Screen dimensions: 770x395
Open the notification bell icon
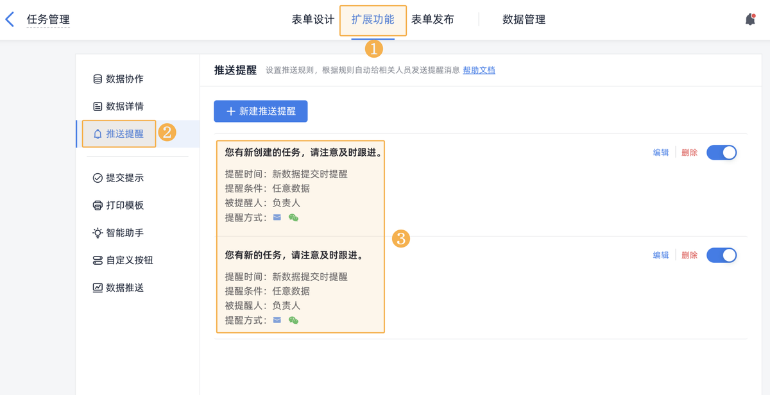750,20
